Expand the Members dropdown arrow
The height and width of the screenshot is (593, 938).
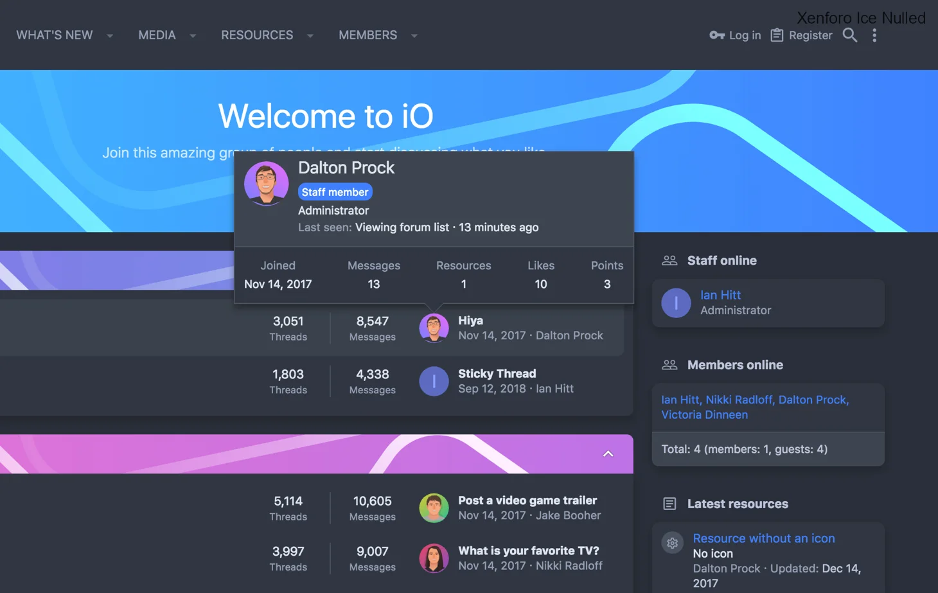click(x=414, y=36)
